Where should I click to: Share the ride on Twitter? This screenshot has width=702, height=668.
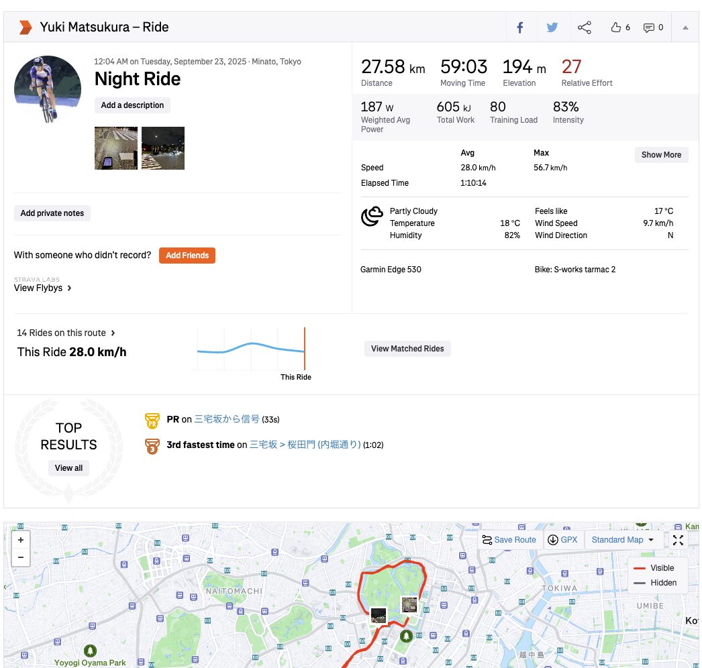click(x=552, y=27)
